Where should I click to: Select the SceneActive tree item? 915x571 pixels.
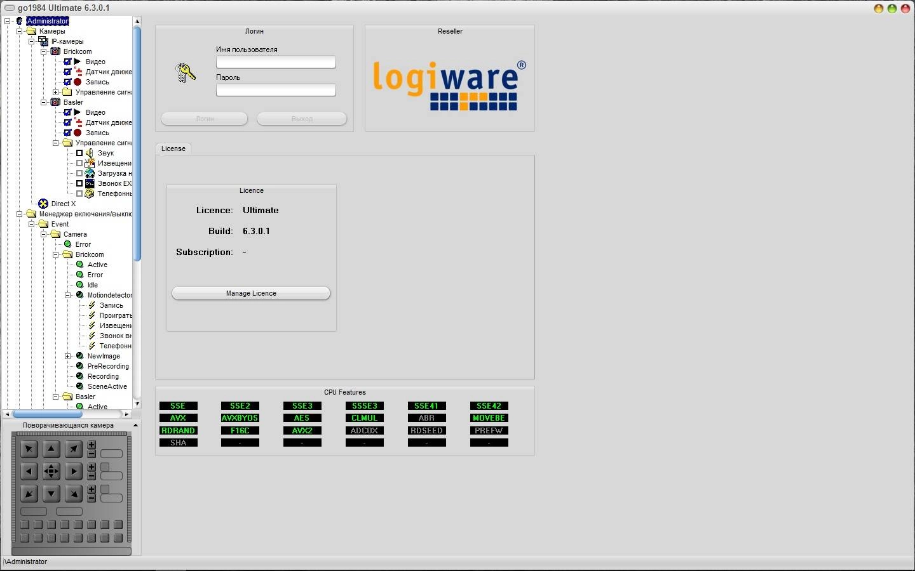point(107,386)
